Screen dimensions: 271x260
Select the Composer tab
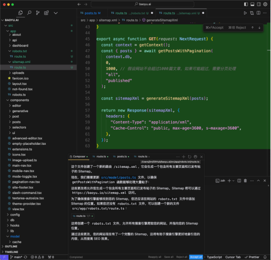coord(79,157)
